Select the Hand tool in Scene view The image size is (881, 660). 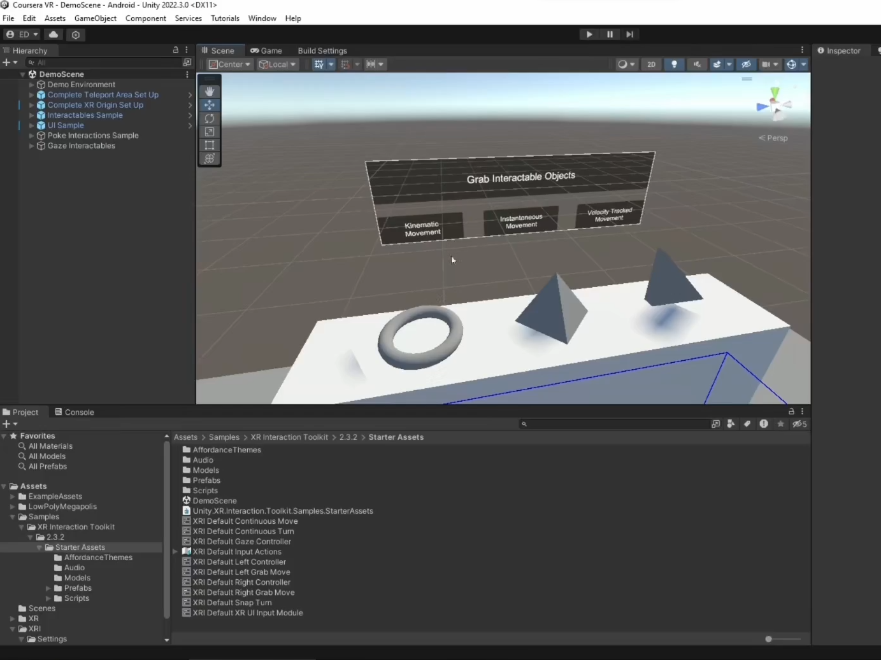pyautogui.click(x=210, y=92)
